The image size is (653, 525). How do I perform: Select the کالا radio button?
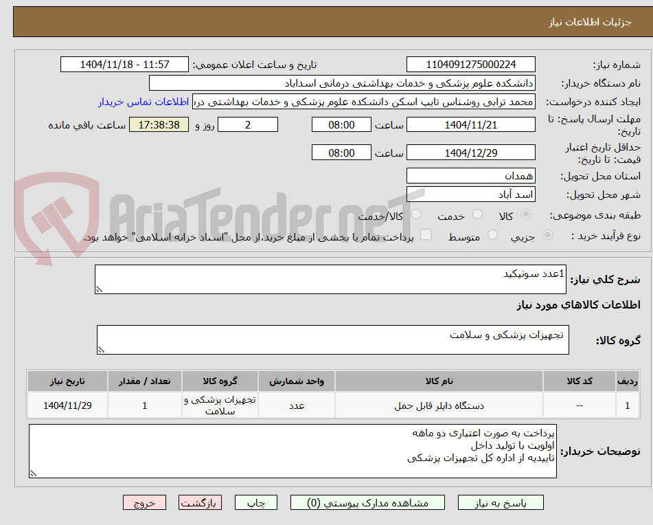(x=526, y=214)
